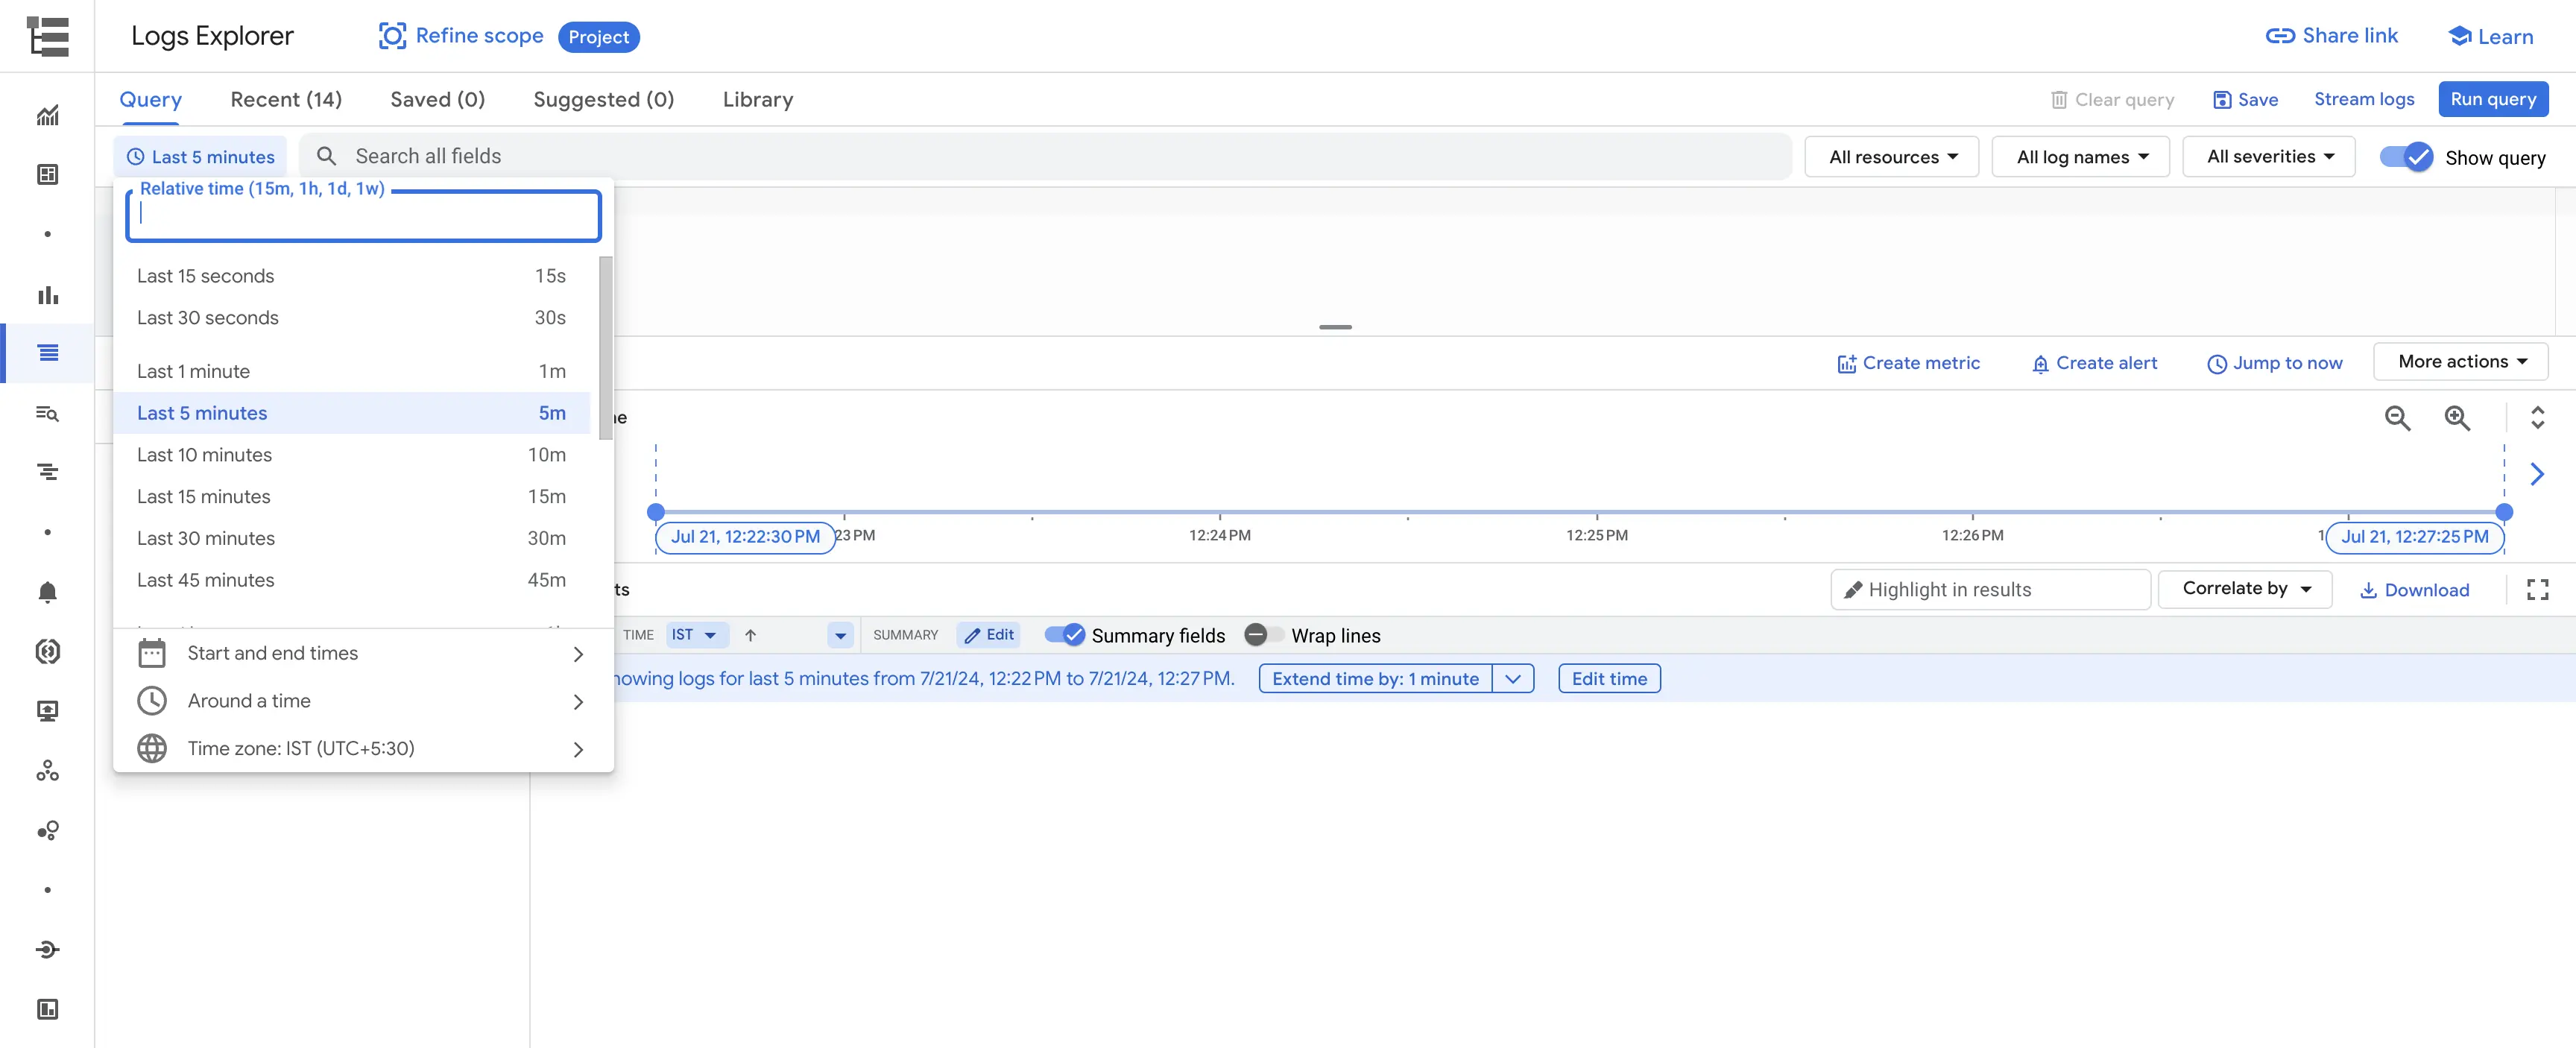Click the Search all fields box
Screen dimensions: 2576x1048
point(1045,156)
